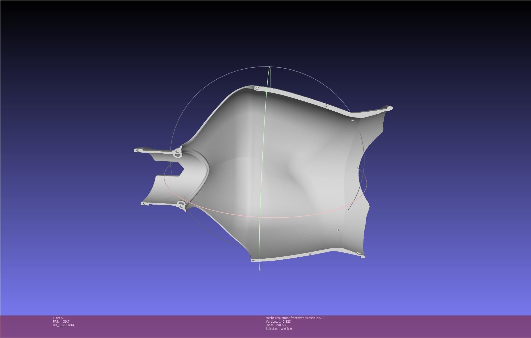Click the mesh filename erza armor frontplate text
This screenshot has width=531, height=338.
pos(295,318)
